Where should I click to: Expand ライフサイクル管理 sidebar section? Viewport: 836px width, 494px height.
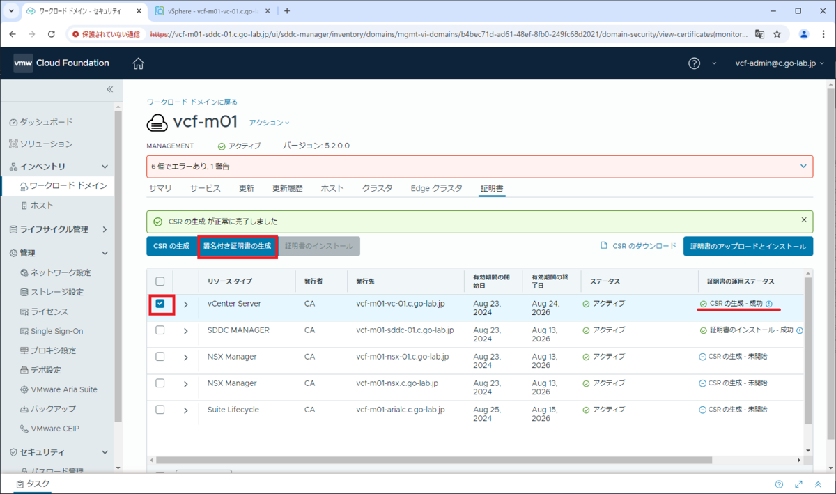pos(105,229)
